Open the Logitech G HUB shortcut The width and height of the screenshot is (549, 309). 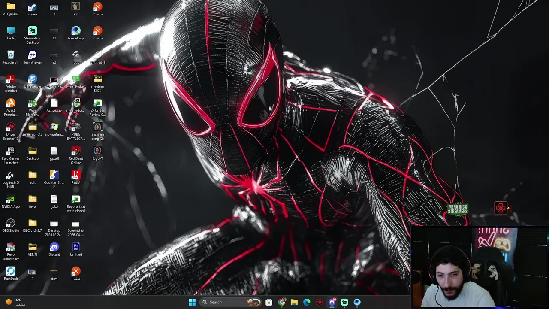pyautogui.click(x=11, y=179)
